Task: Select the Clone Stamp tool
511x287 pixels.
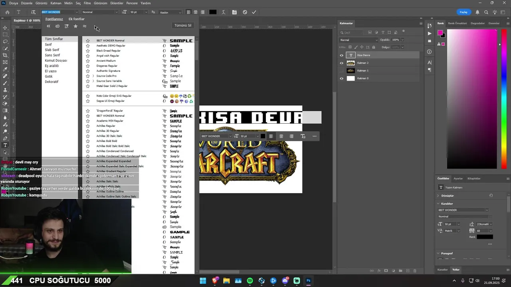Action: coord(5,90)
